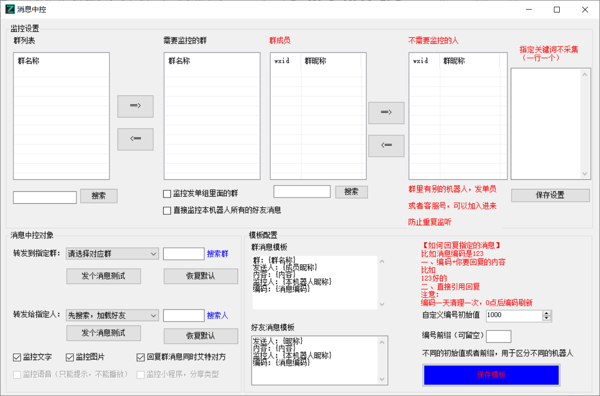Move selected group to monitored groups with => arrow
The width and height of the screenshot is (600, 396).
tap(135, 106)
